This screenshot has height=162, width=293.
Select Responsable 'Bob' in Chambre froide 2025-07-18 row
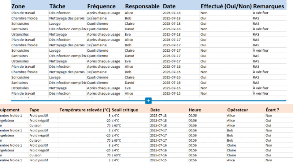(128, 18)
